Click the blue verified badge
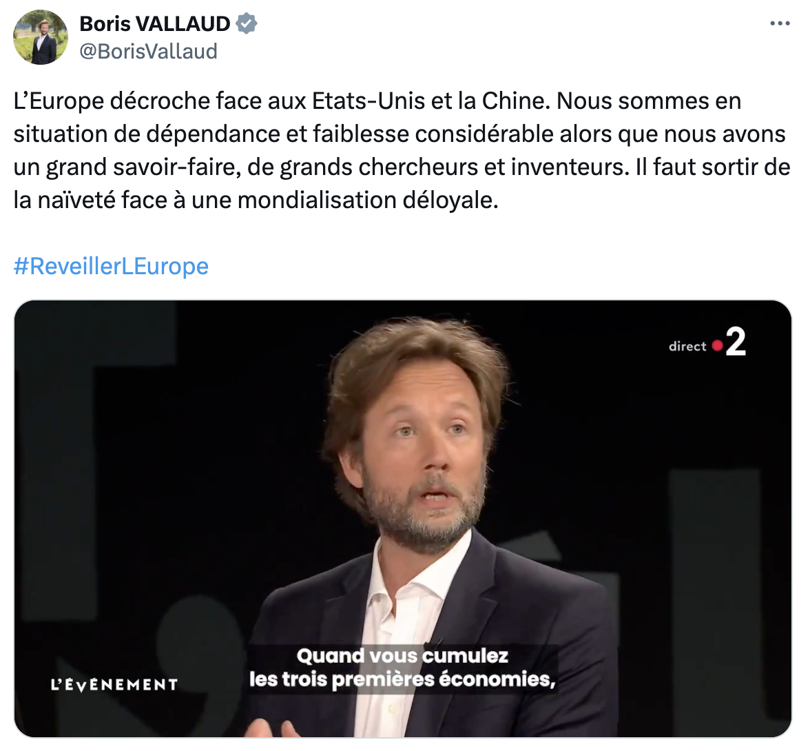The image size is (810, 751). (x=247, y=24)
